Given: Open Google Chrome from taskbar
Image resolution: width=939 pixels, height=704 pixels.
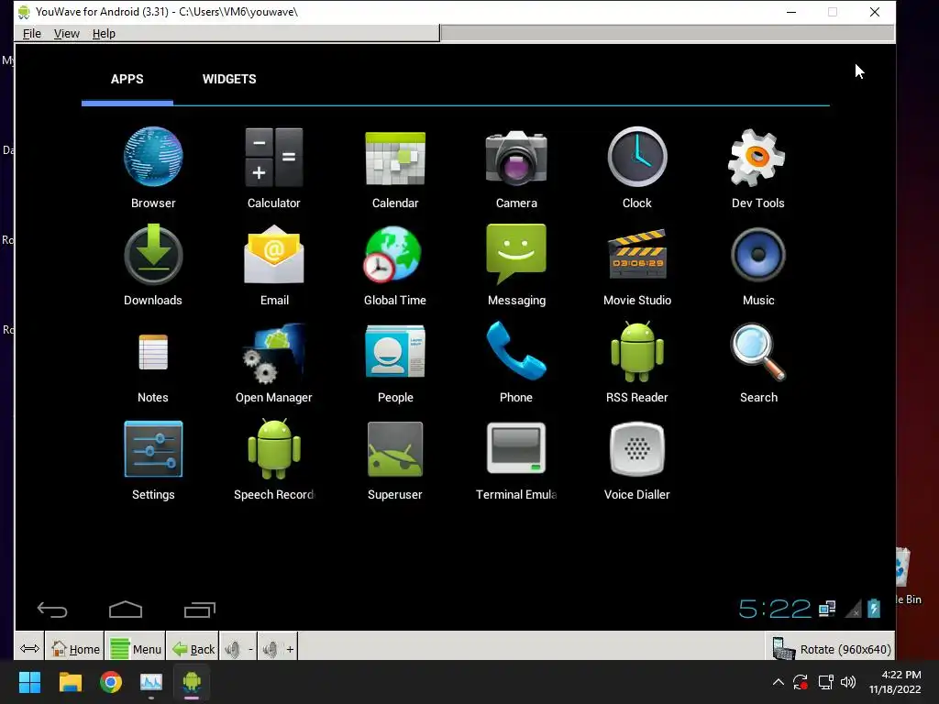Looking at the screenshot, I should coord(111,682).
